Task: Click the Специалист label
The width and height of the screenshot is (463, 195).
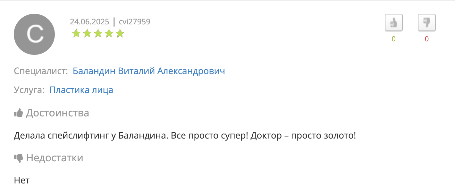Action: tap(41, 71)
